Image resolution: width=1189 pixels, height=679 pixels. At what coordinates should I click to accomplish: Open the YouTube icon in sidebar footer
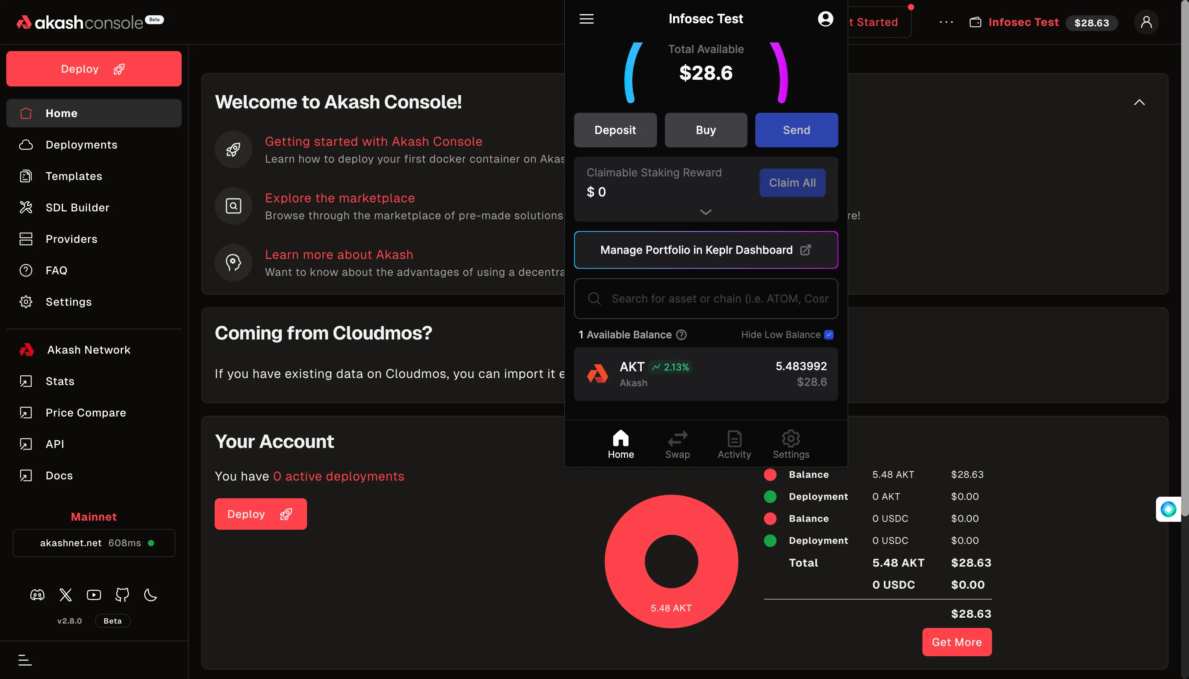click(94, 595)
